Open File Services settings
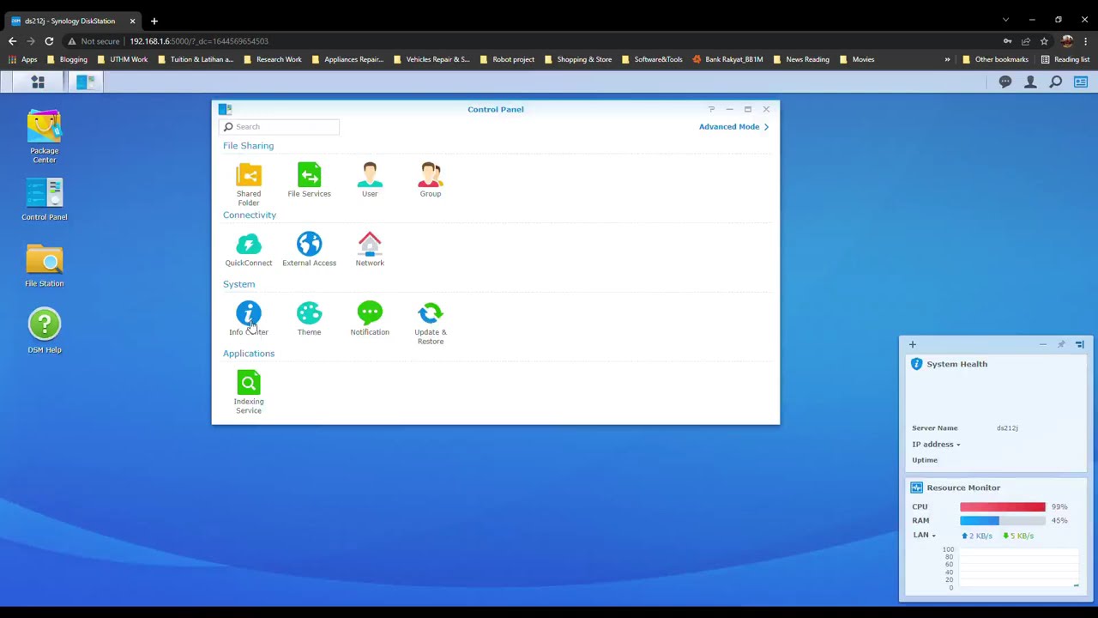This screenshot has height=618, width=1098. [x=309, y=179]
